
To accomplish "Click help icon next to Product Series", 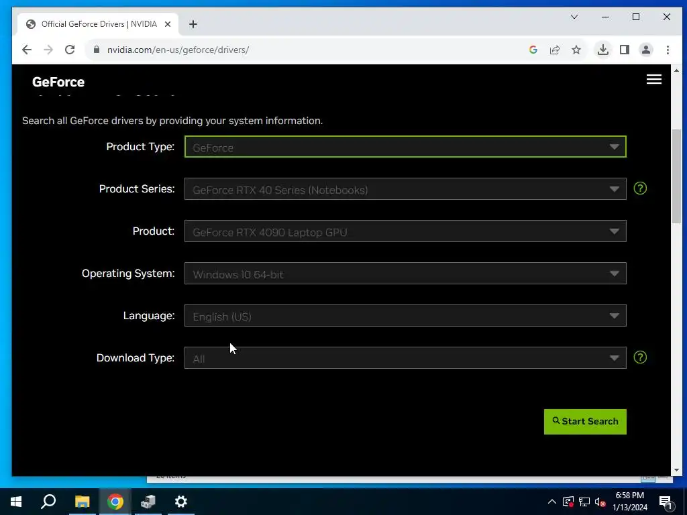I will coord(640,188).
